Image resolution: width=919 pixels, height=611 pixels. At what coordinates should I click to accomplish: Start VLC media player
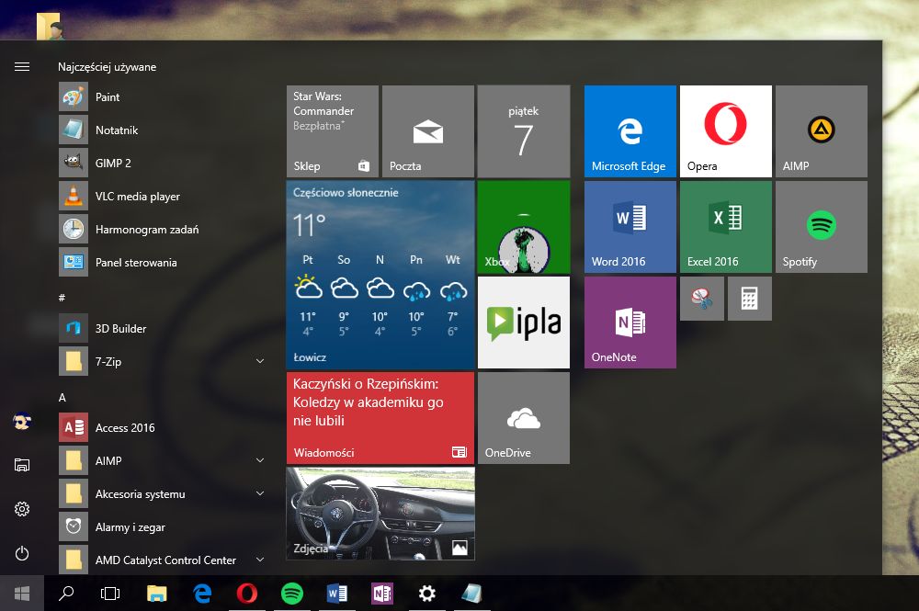click(x=162, y=197)
